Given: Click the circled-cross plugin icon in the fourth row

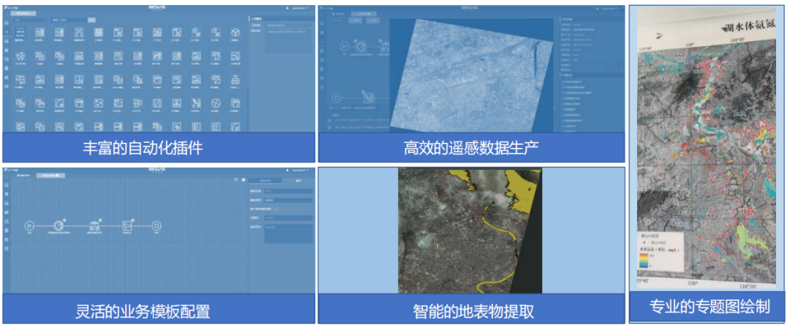Looking at the screenshot, I should (x=216, y=102).
